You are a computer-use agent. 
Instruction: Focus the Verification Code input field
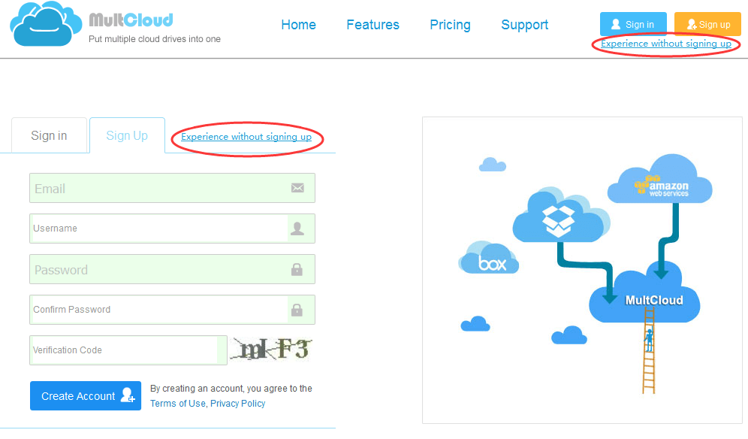click(128, 350)
